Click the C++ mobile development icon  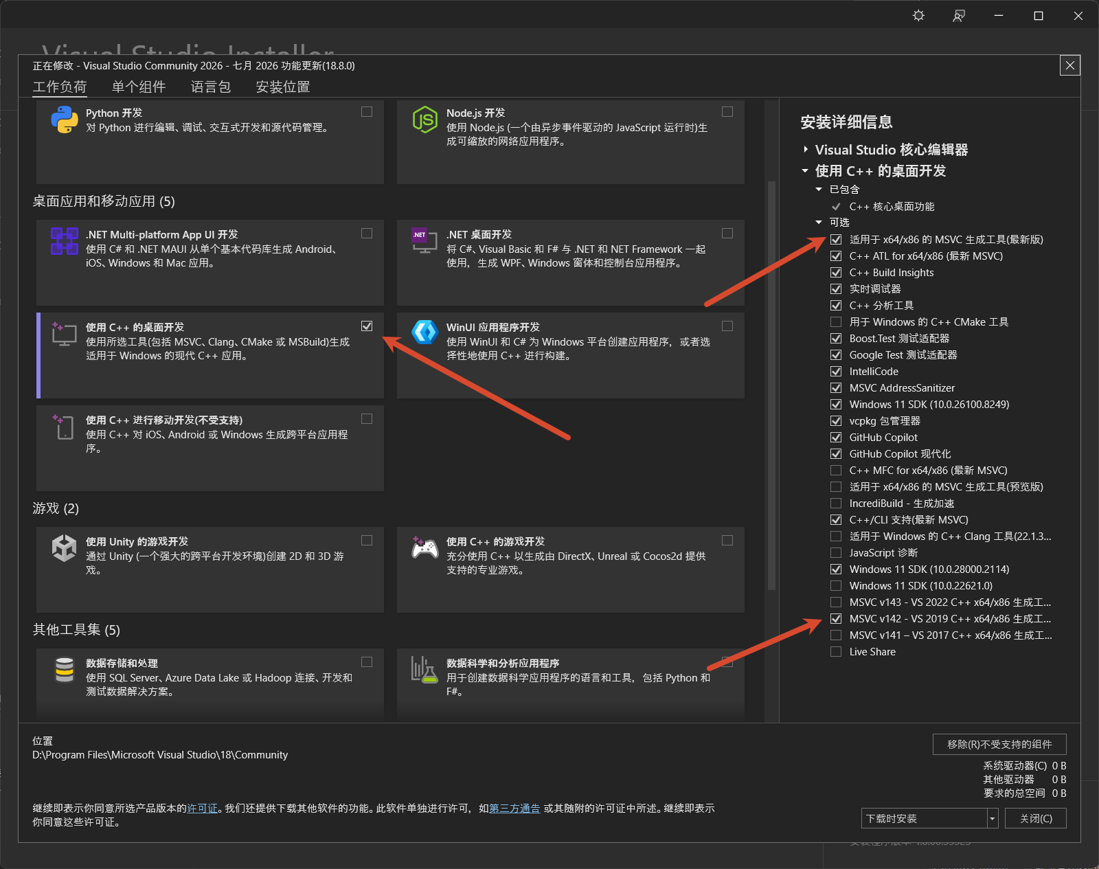(63, 427)
